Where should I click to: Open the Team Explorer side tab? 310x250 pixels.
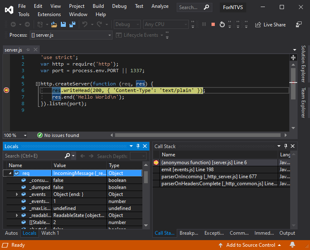(303, 103)
